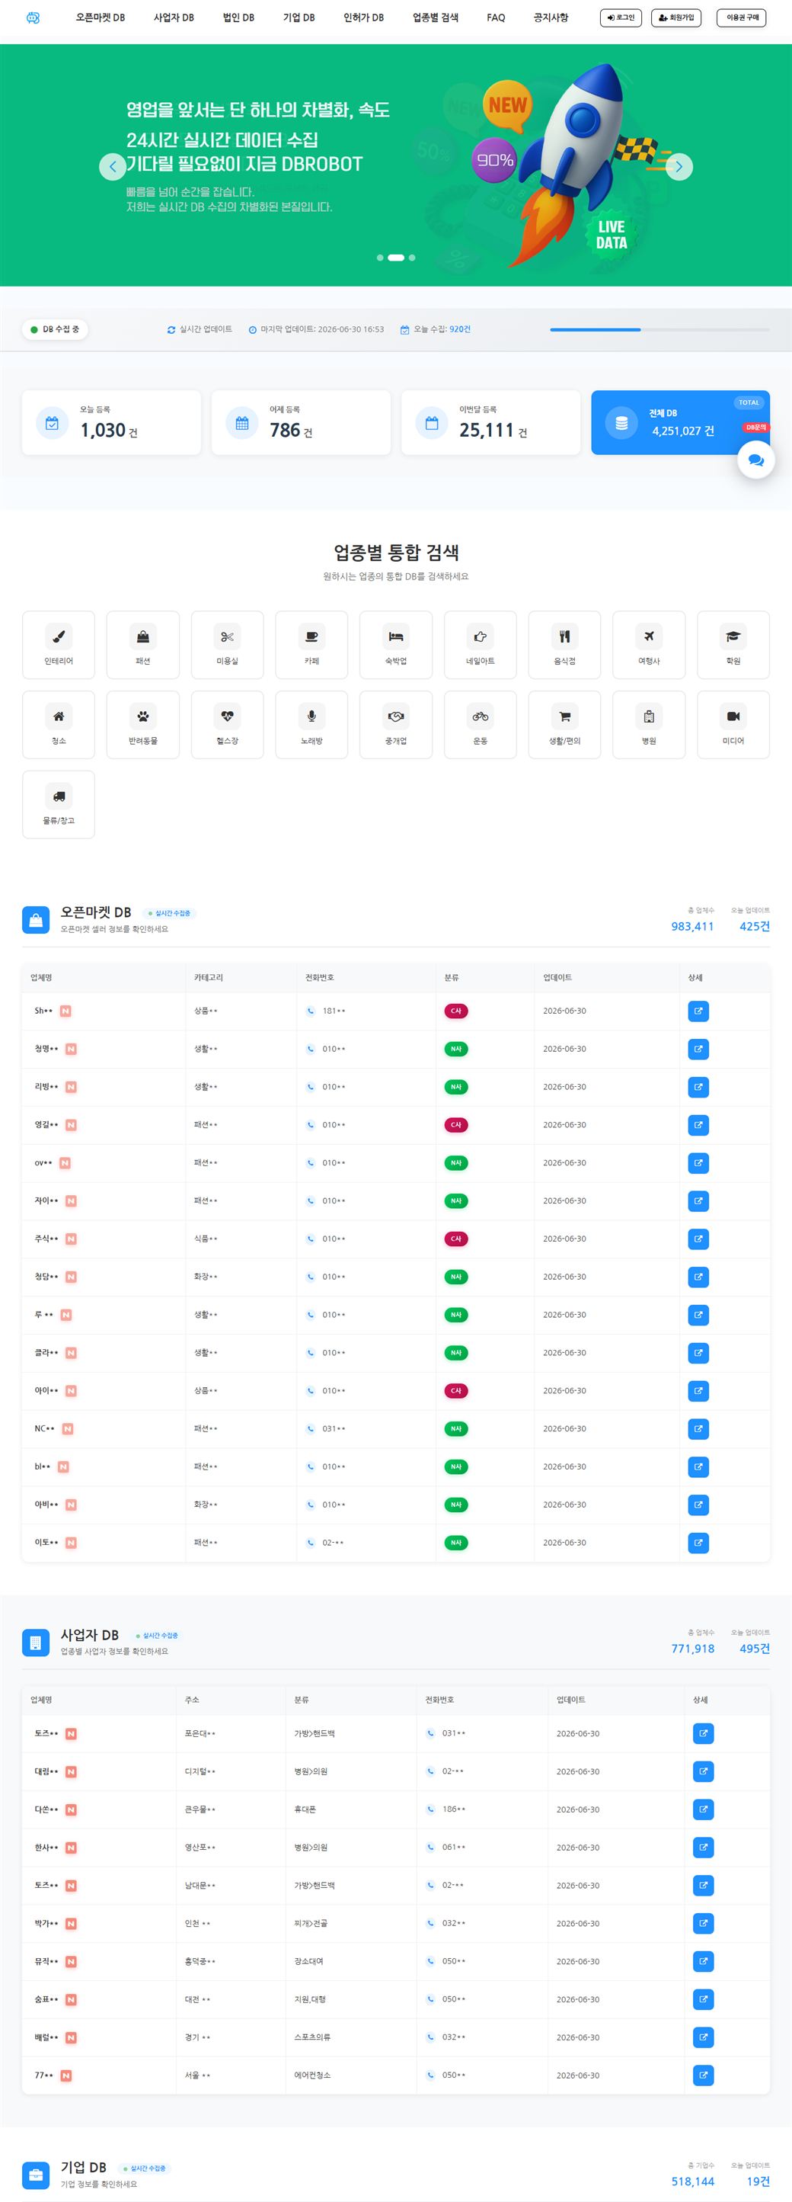This screenshot has height=2202, width=792.
Task: Select the third banner pagination dot
Action: tap(412, 258)
